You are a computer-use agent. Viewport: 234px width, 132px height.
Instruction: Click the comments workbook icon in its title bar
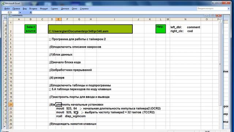pyautogui.click(x=10, y=15)
